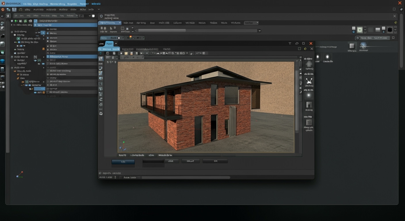This screenshot has width=405, height=221.
Task: Click the black gear icon in top-right toolbar
Action: (x=390, y=30)
